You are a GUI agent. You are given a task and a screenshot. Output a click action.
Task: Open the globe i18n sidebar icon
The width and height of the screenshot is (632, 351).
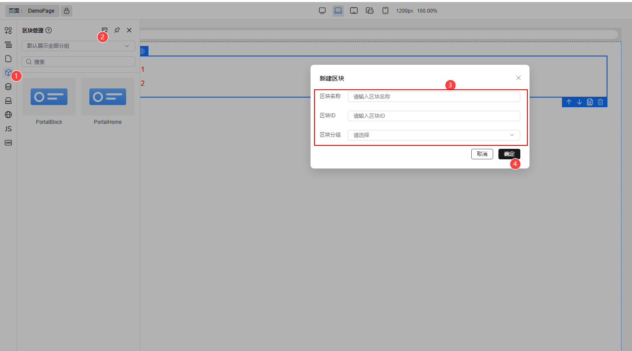tap(8, 115)
